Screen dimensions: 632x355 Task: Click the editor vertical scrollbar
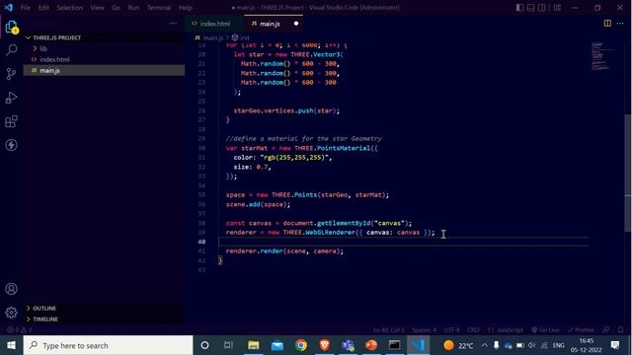point(628,174)
